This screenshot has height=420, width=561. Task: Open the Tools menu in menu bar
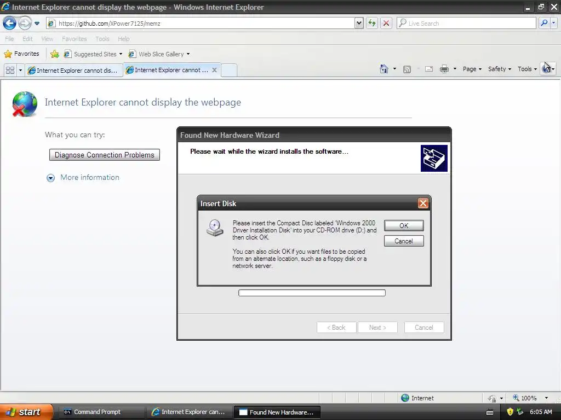click(102, 39)
